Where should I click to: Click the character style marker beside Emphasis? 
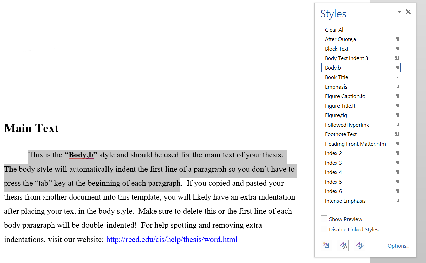pyautogui.click(x=398, y=87)
